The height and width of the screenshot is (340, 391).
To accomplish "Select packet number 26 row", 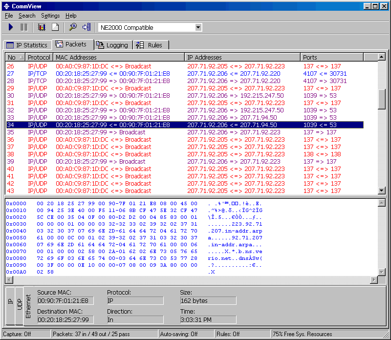I will tap(185, 66).
